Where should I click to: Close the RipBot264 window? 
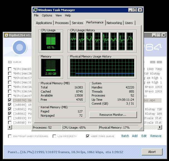point(164,35)
